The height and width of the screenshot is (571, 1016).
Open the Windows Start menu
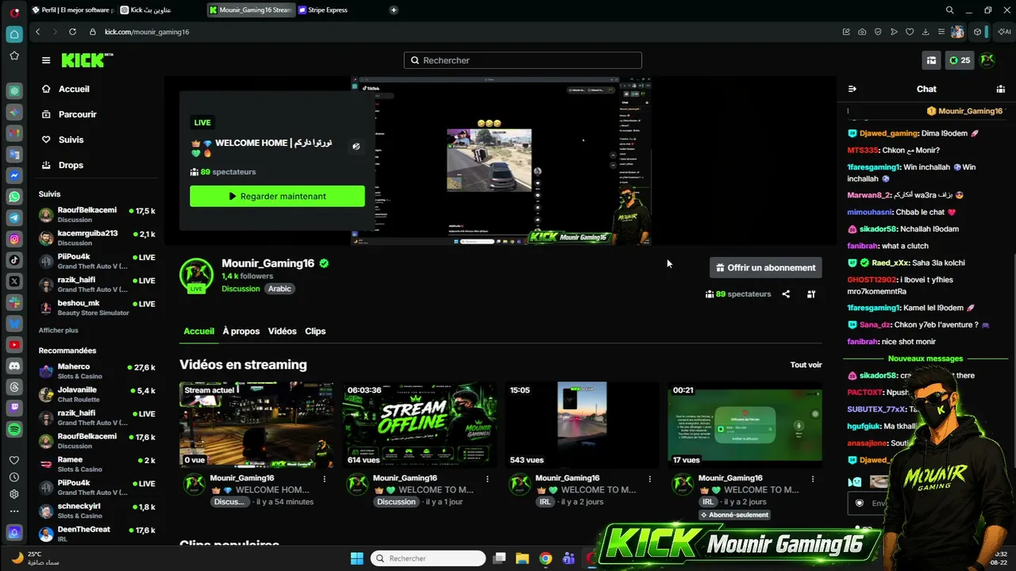click(356, 558)
